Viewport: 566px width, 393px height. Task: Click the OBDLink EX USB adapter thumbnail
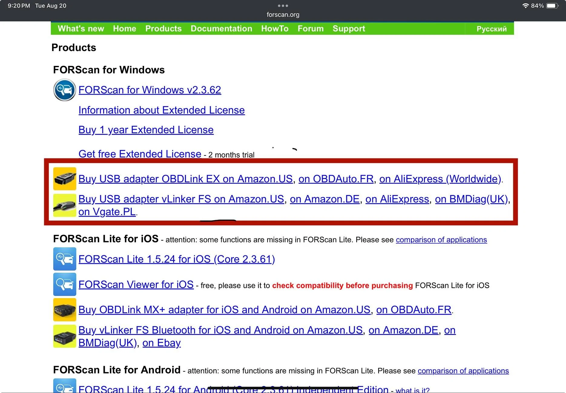pos(64,179)
